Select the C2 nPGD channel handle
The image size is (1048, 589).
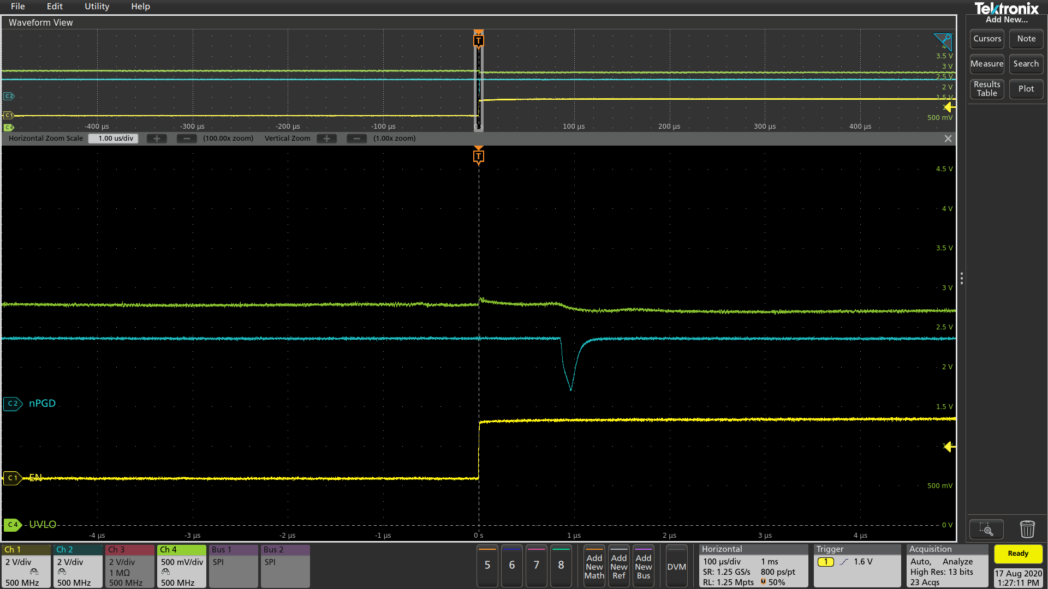(x=13, y=404)
